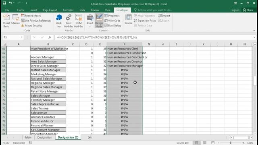Expand the formula bar
258x145 pixels.
254,37
